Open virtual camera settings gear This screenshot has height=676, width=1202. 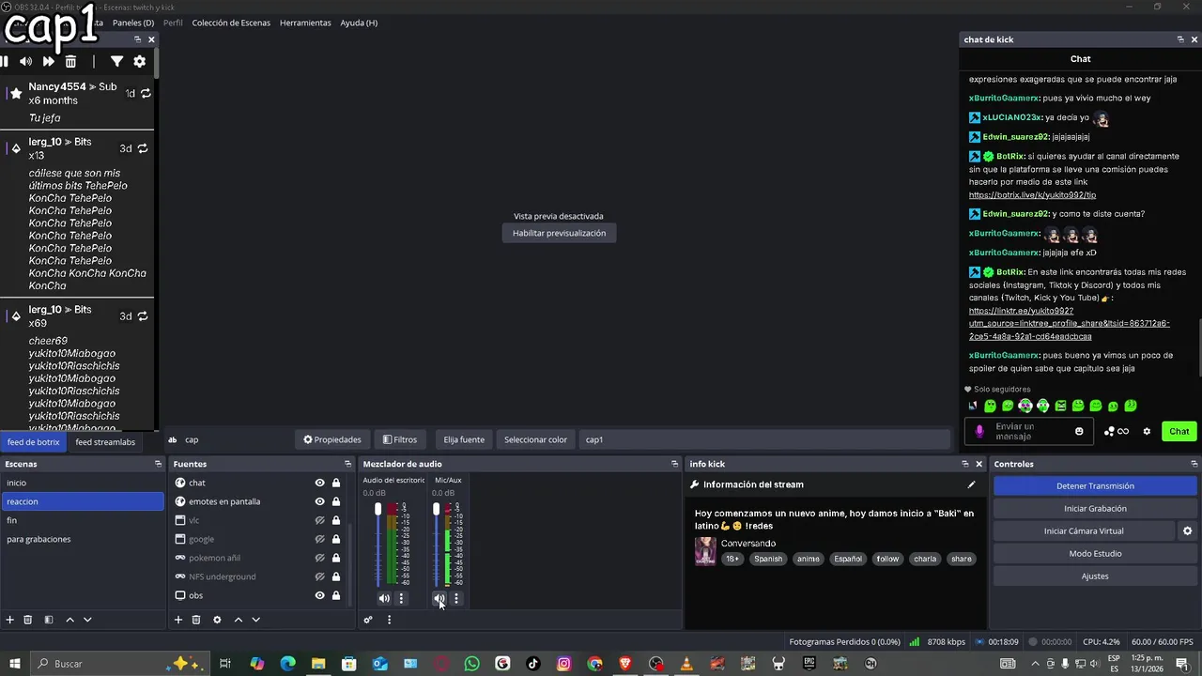[1187, 531]
